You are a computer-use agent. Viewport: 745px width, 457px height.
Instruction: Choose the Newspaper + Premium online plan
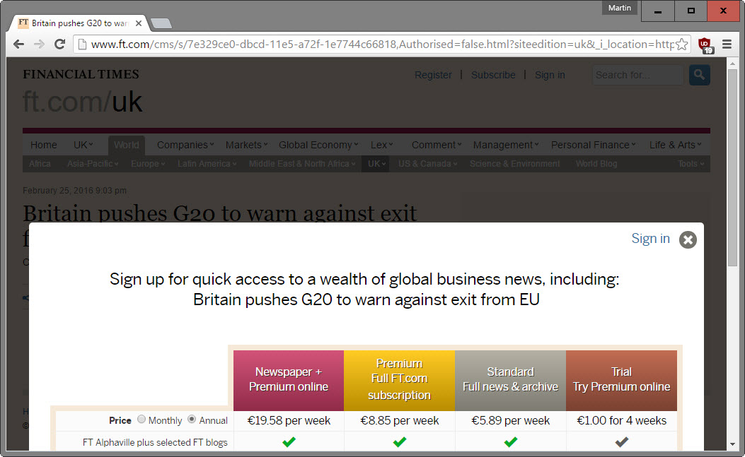[289, 380]
